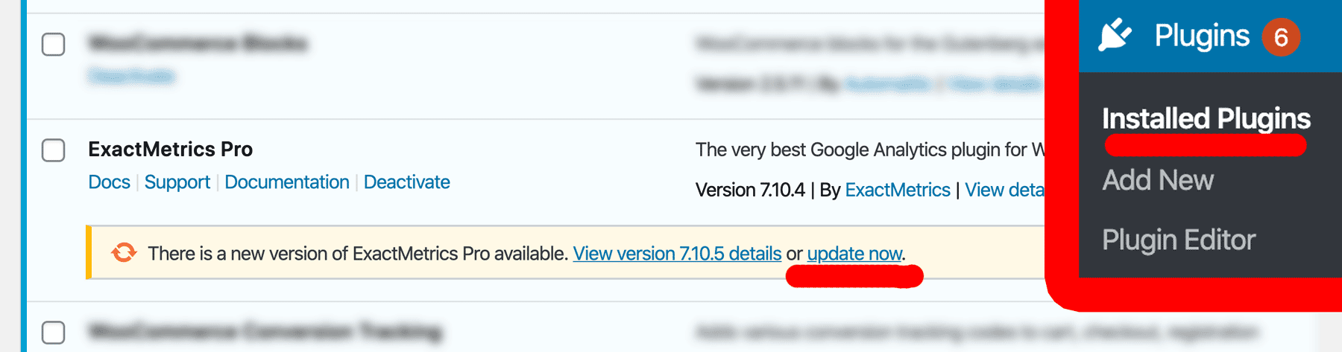Go to Add New plugin page
This screenshot has height=352, width=1342.
(1158, 180)
